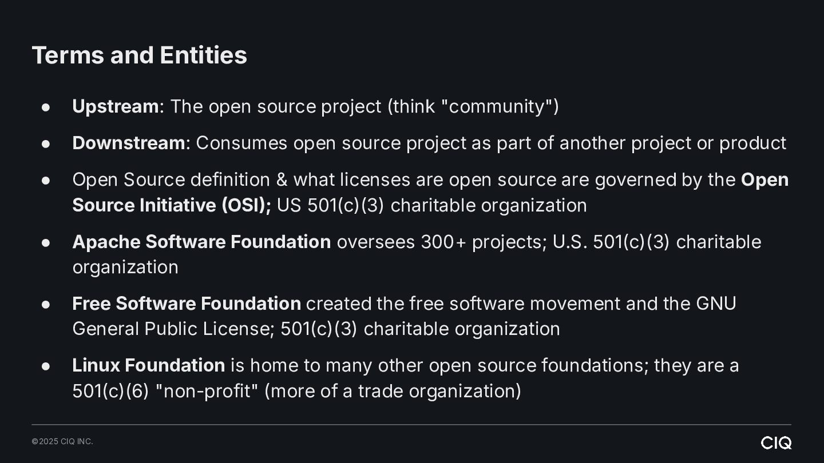Click the bold word Downstream
This screenshot has width=824, height=463.
click(x=129, y=143)
